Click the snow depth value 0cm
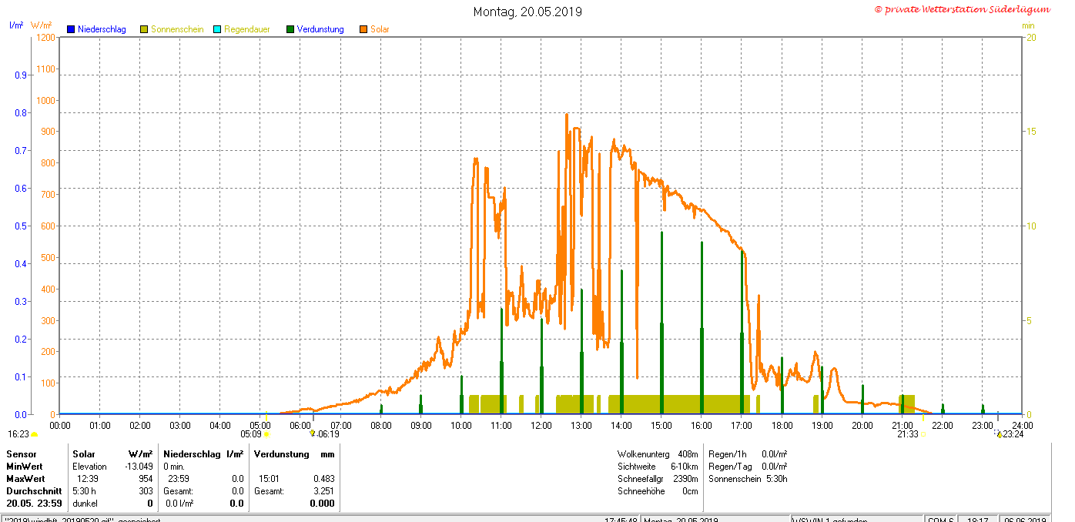 pyautogui.click(x=690, y=491)
